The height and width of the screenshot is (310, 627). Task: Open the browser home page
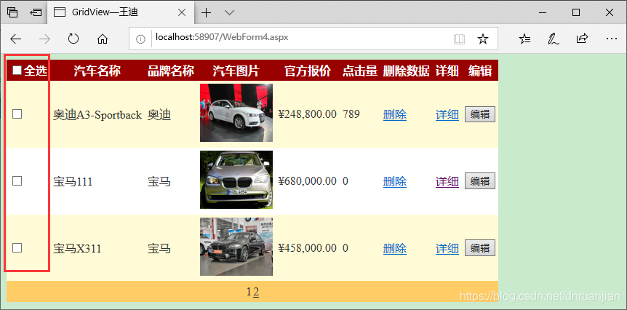103,39
